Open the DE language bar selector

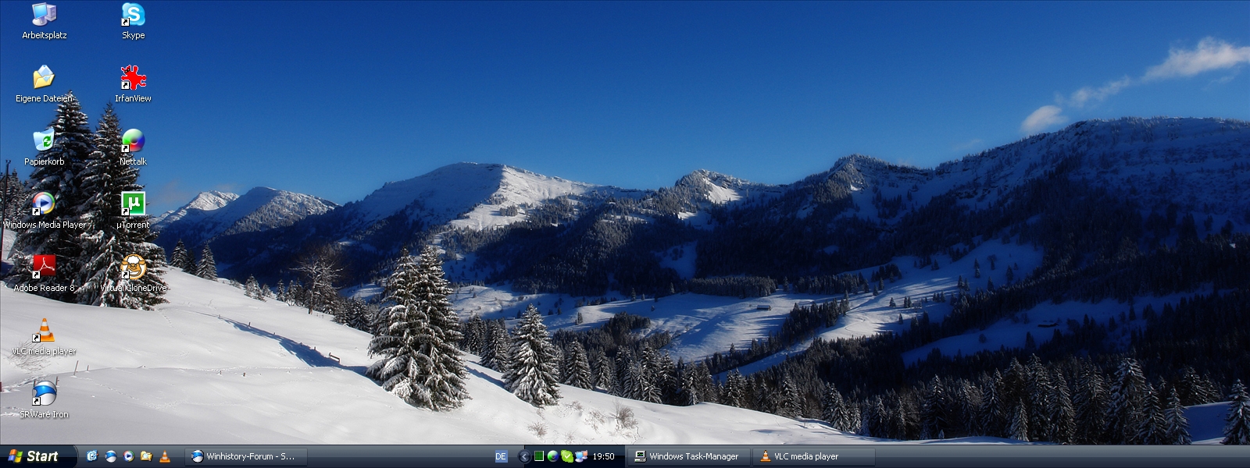[501, 456]
